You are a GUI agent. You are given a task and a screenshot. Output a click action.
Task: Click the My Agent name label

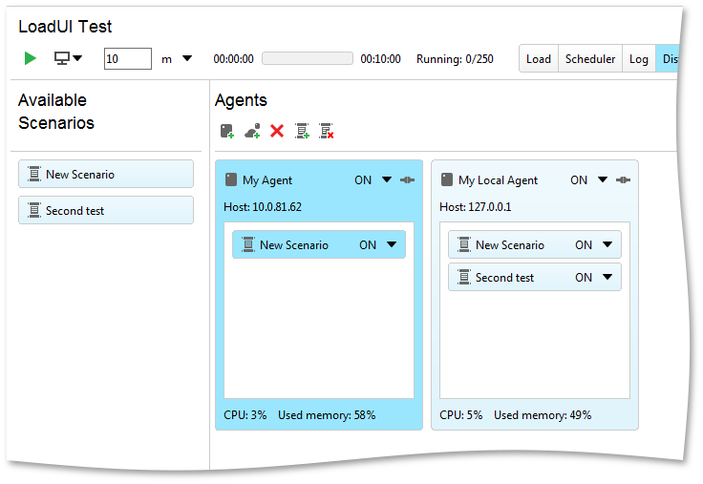point(267,180)
